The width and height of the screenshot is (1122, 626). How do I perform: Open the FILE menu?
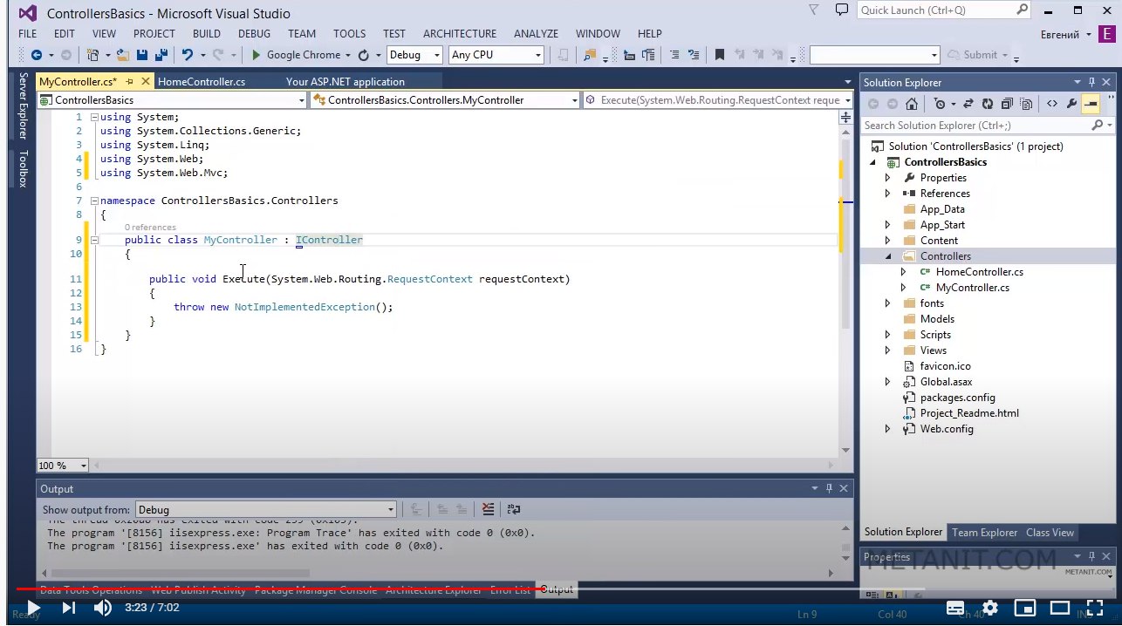click(27, 33)
